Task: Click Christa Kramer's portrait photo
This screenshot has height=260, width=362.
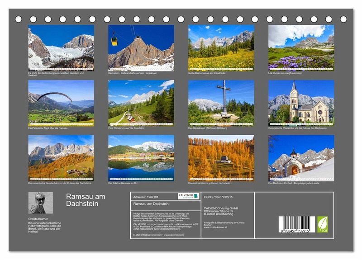Action: pyautogui.click(x=41, y=203)
